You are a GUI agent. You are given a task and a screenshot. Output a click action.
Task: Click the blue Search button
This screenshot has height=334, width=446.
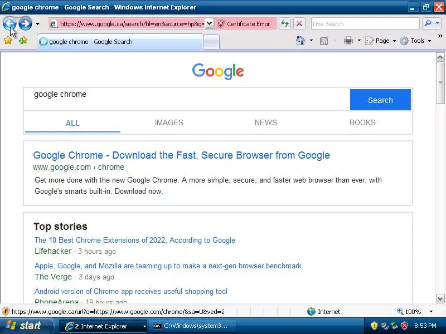click(380, 100)
